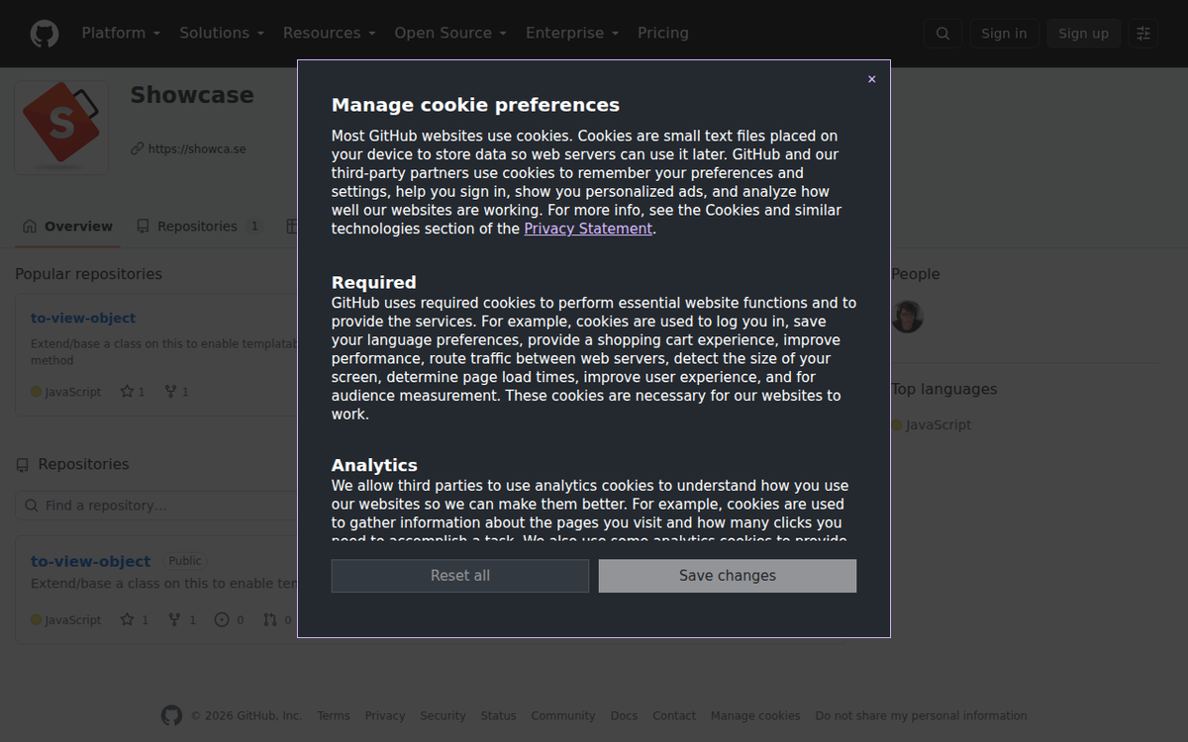
Task: Expand the Enterprise dropdown menu
Action: [x=572, y=33]
